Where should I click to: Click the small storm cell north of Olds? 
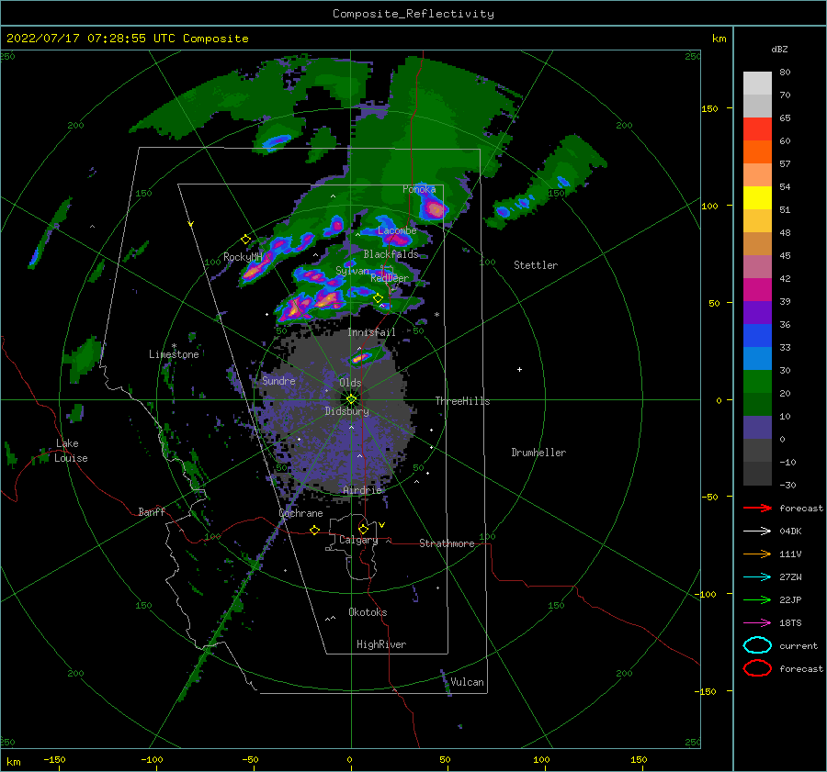pyautogui.click(x=363, y=357)
